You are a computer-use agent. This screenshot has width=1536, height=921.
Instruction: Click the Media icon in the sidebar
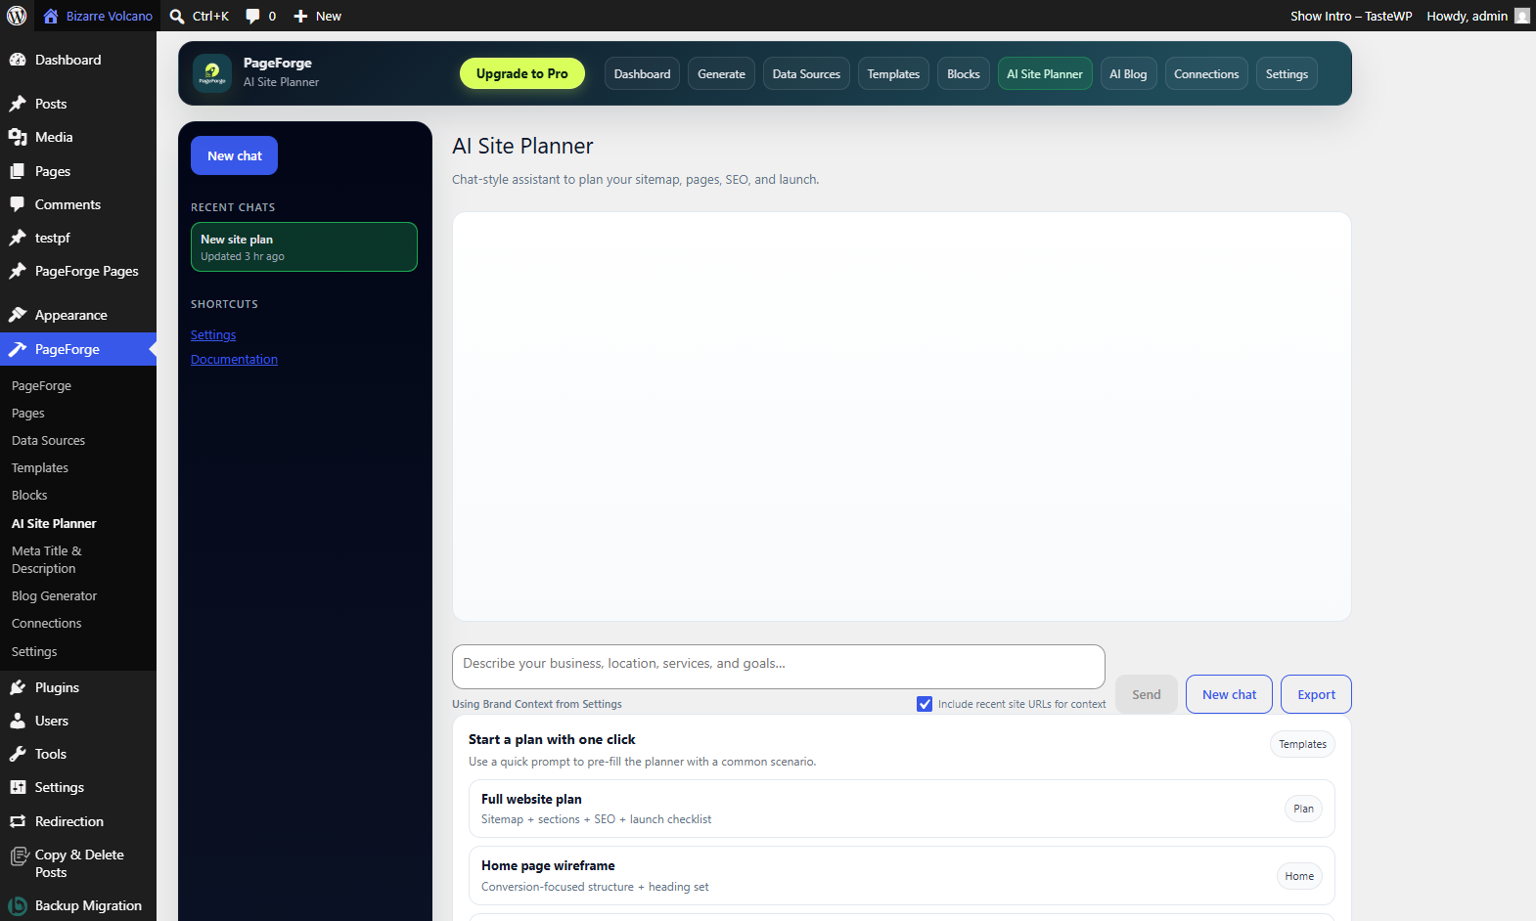point(18,137)
